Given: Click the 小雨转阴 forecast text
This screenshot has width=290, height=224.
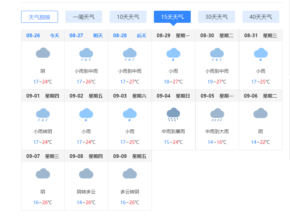Looking at the screenshot, I should (x=43, y=131).
